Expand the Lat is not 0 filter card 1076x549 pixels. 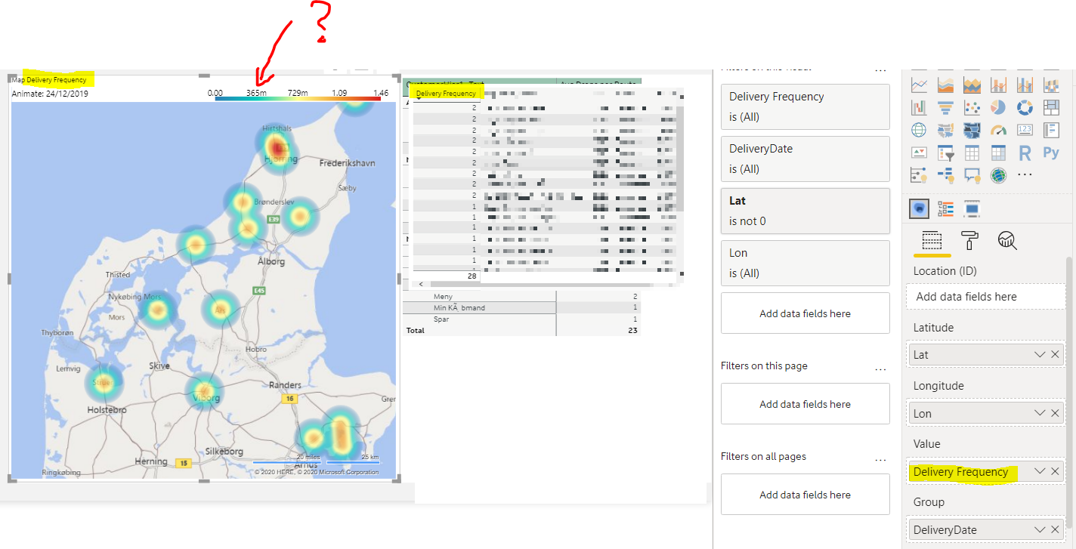pos(805,211)
